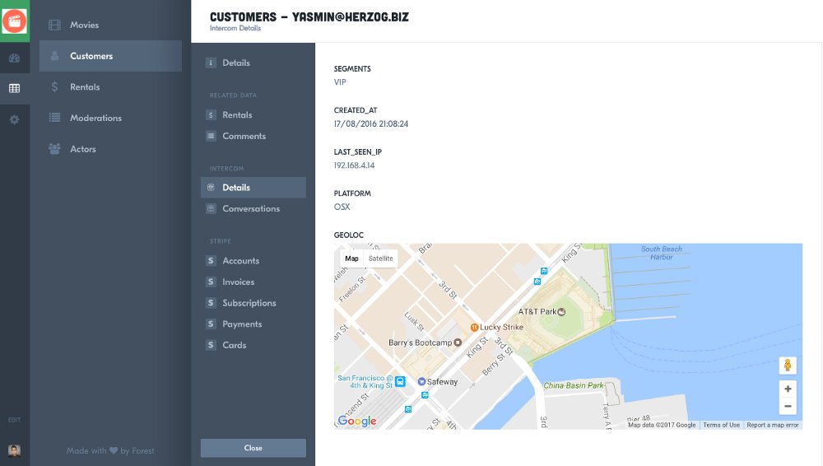The width and height of the screenshot is (823, 466).
Task: Switch the map to Satellite view
Action: 380,259
